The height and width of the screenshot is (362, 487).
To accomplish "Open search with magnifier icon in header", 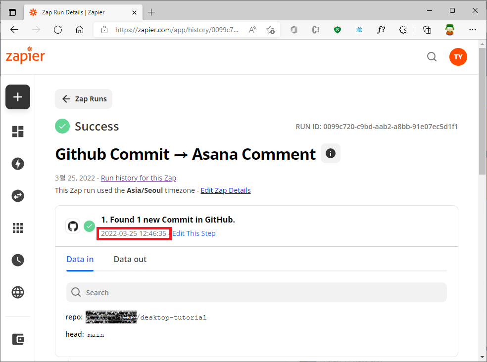I will click(432, 57).
